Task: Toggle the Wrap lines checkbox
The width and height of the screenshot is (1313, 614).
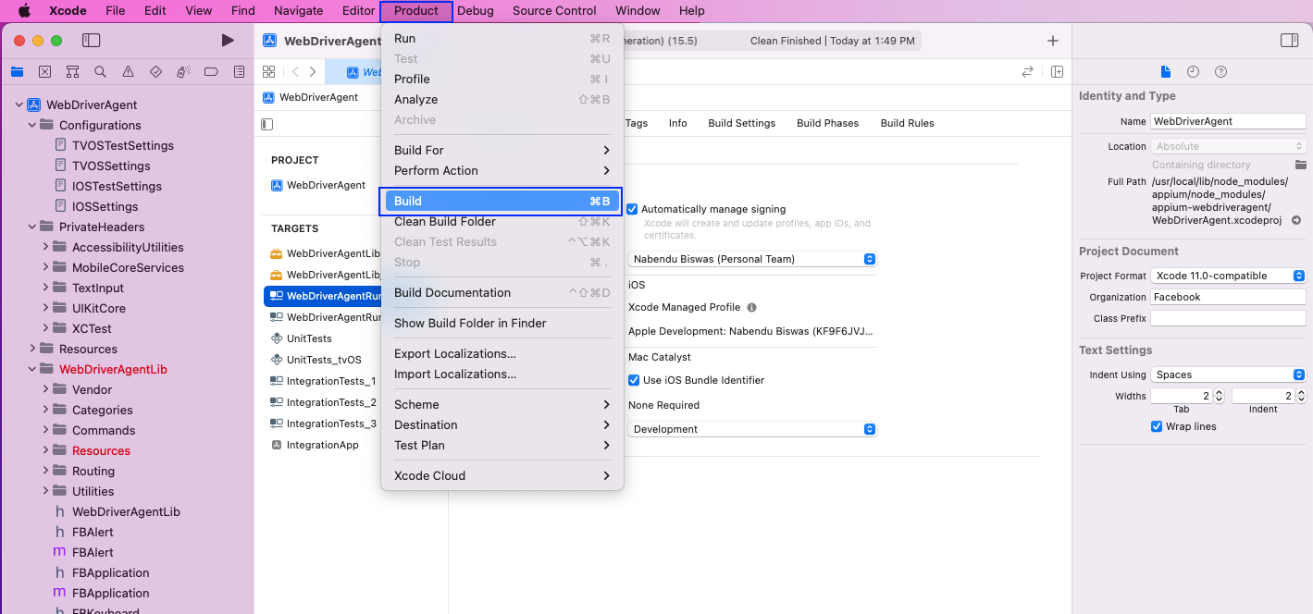Action: [1157, 426]
